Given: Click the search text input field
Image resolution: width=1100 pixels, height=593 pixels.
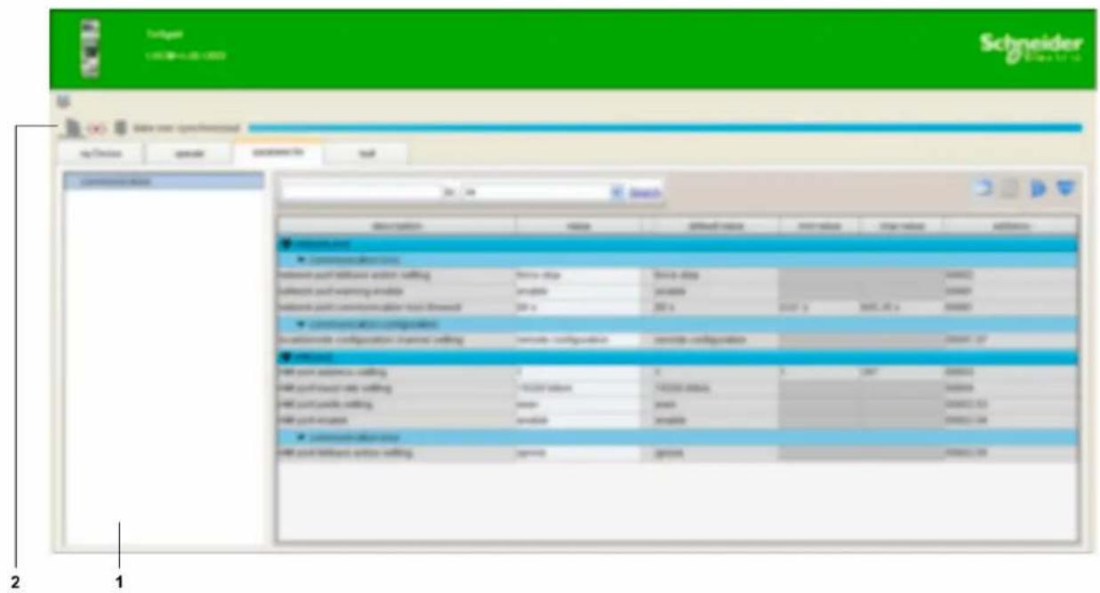Looking at the screenshot, I should tap(361, 191).
